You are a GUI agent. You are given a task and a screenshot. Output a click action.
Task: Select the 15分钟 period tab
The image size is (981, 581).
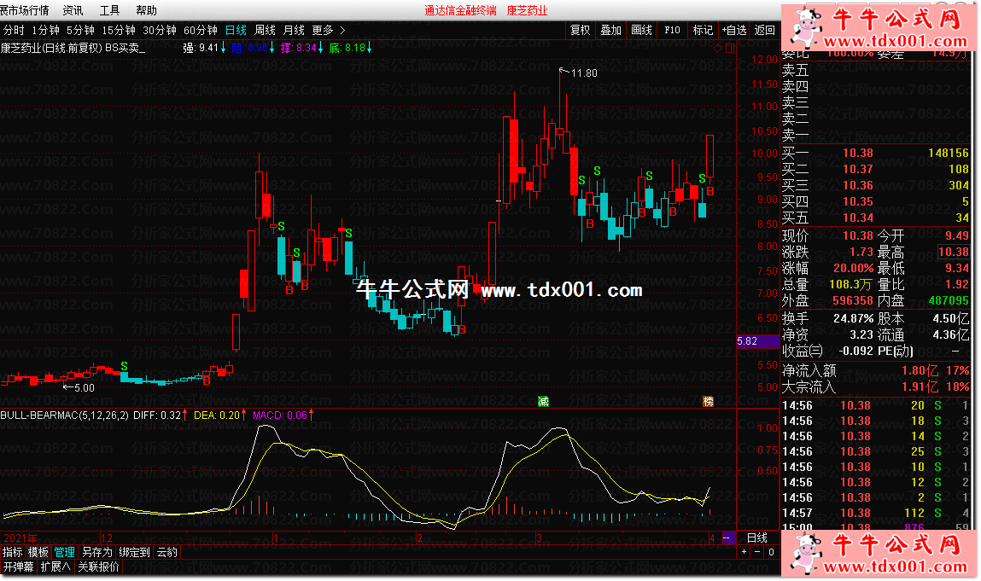coord(119,30)
